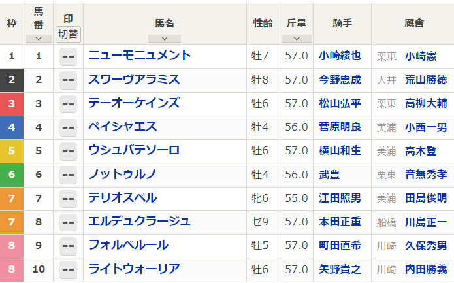
Task: Click the 切替 mark toggle button
Action: point(68,33)
